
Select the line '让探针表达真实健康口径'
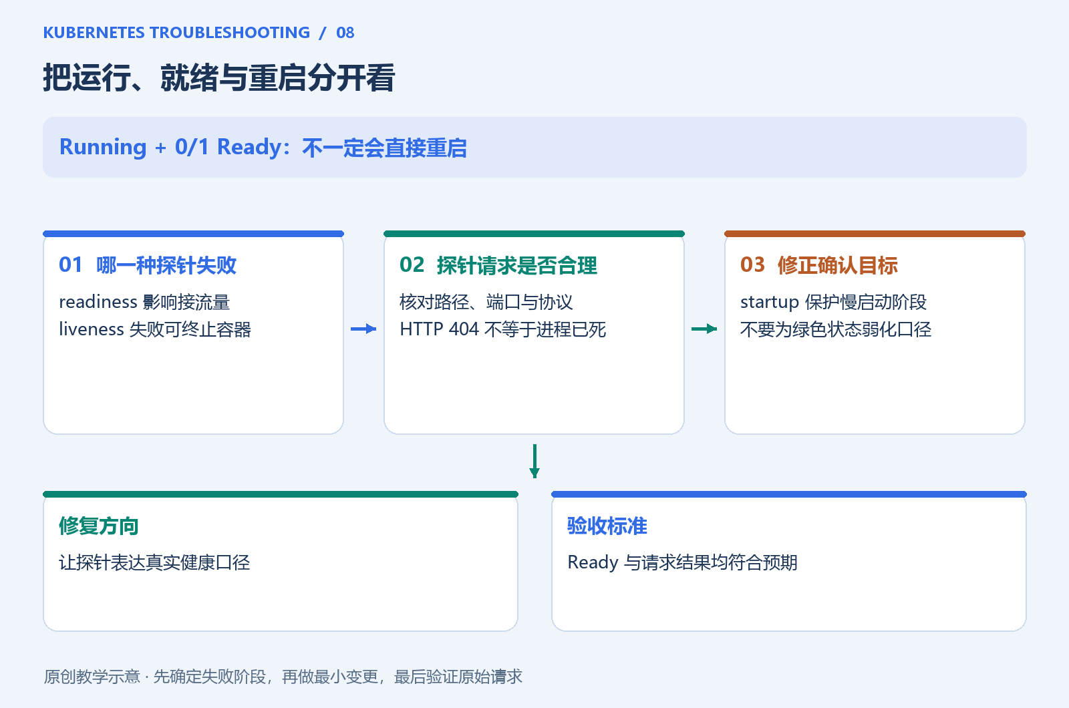(x=154, y=562)
